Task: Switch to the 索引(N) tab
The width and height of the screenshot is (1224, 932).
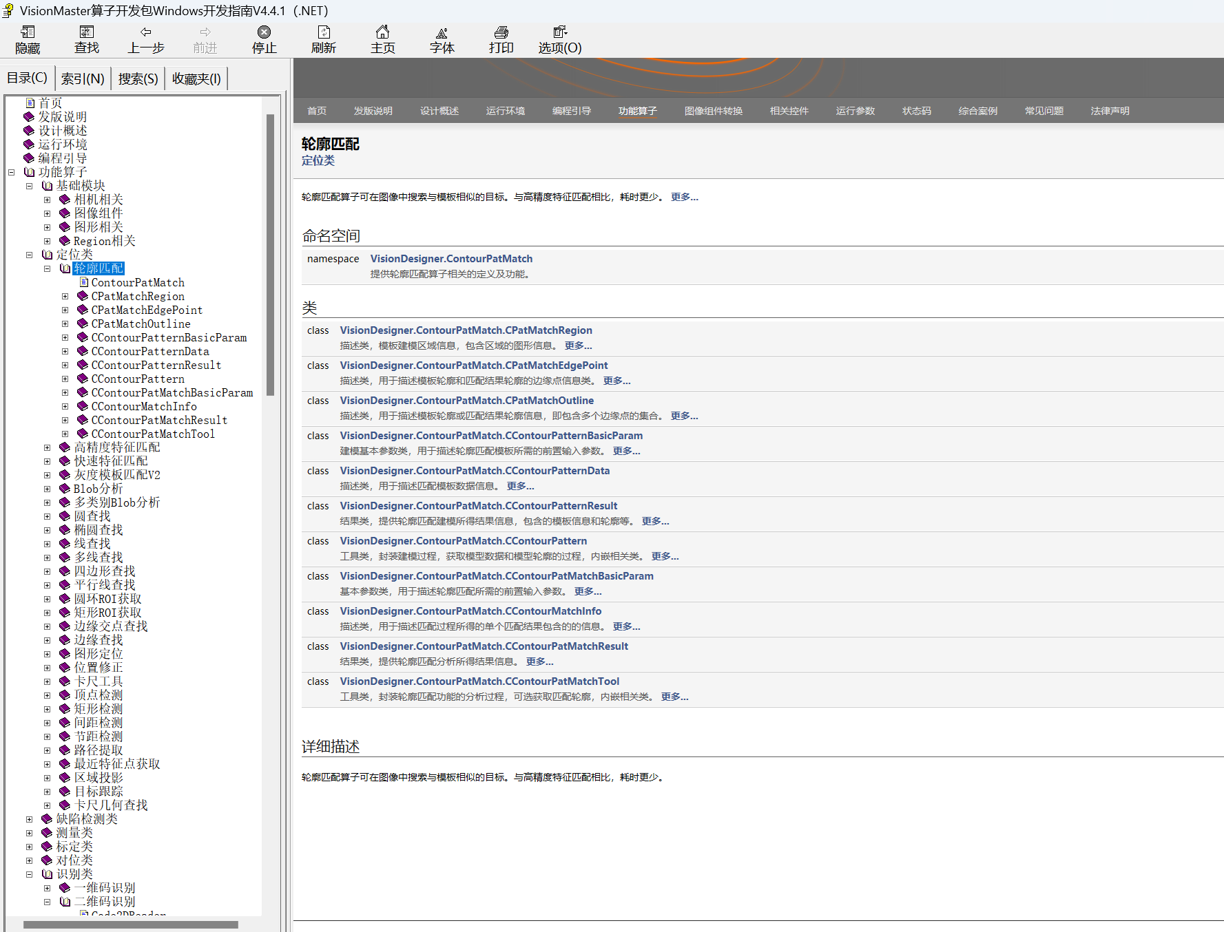Action: [x=83, y=78]
